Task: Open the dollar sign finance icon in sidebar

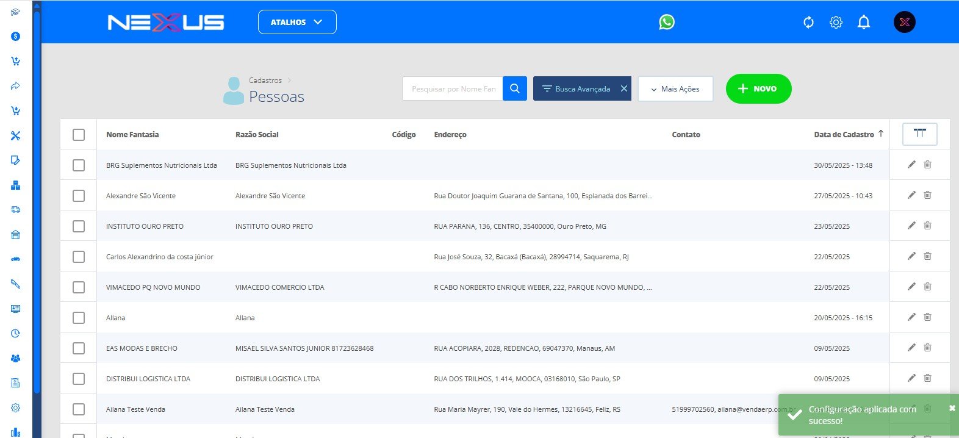Action: point(16,36)
